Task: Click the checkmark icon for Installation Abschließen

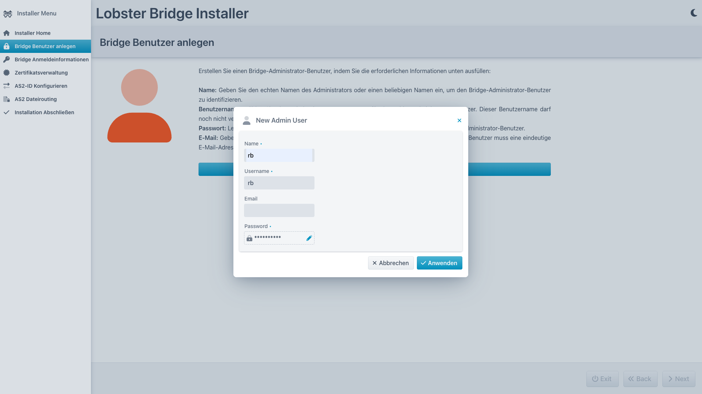Action: click(7, 112)
